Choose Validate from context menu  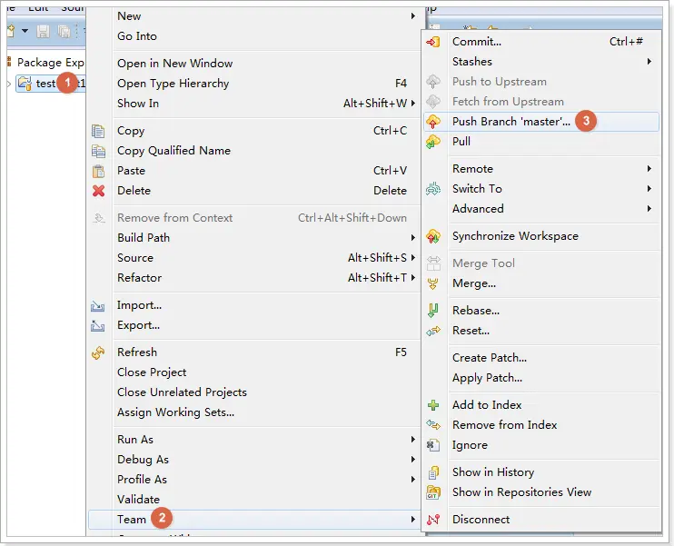254,500
